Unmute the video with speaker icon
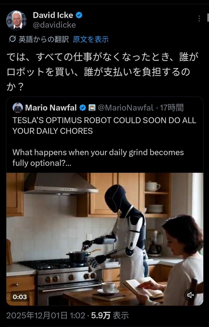This screenshot has height=327, width=209. click(190, 295)
